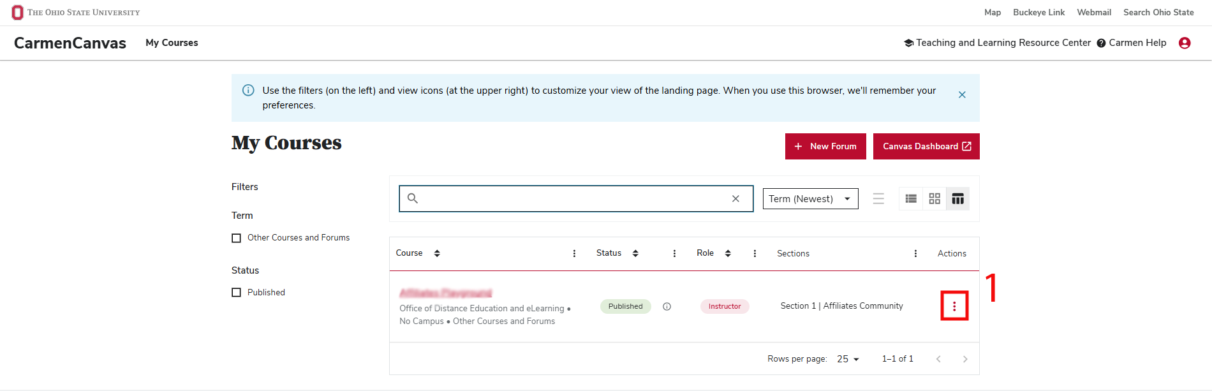Go to previous page arrow
This screenshot has width=1212, height=391.
(938, 359)
